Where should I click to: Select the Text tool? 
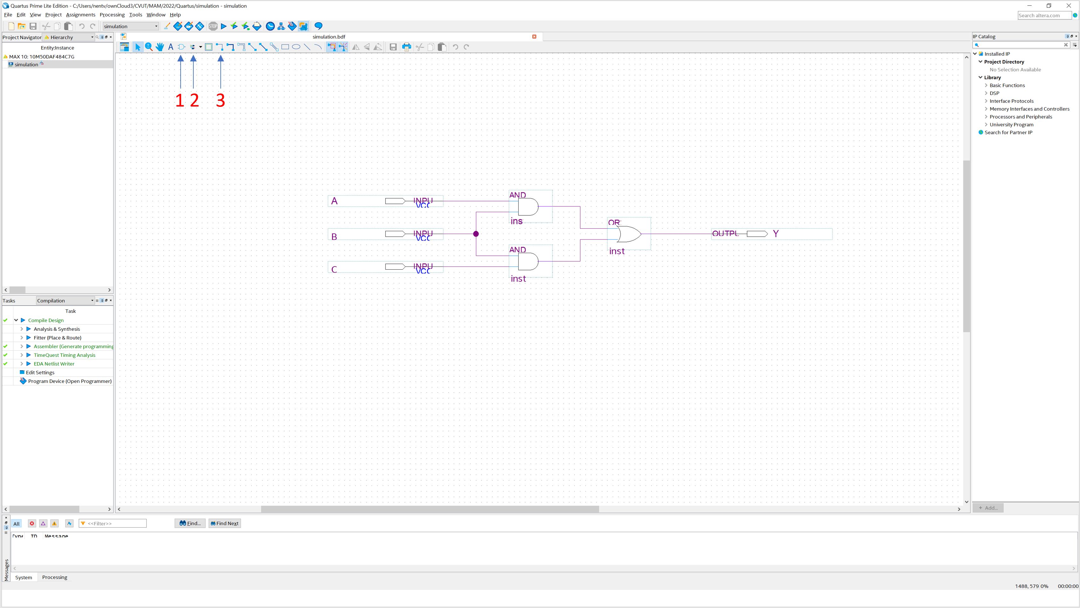171,47
